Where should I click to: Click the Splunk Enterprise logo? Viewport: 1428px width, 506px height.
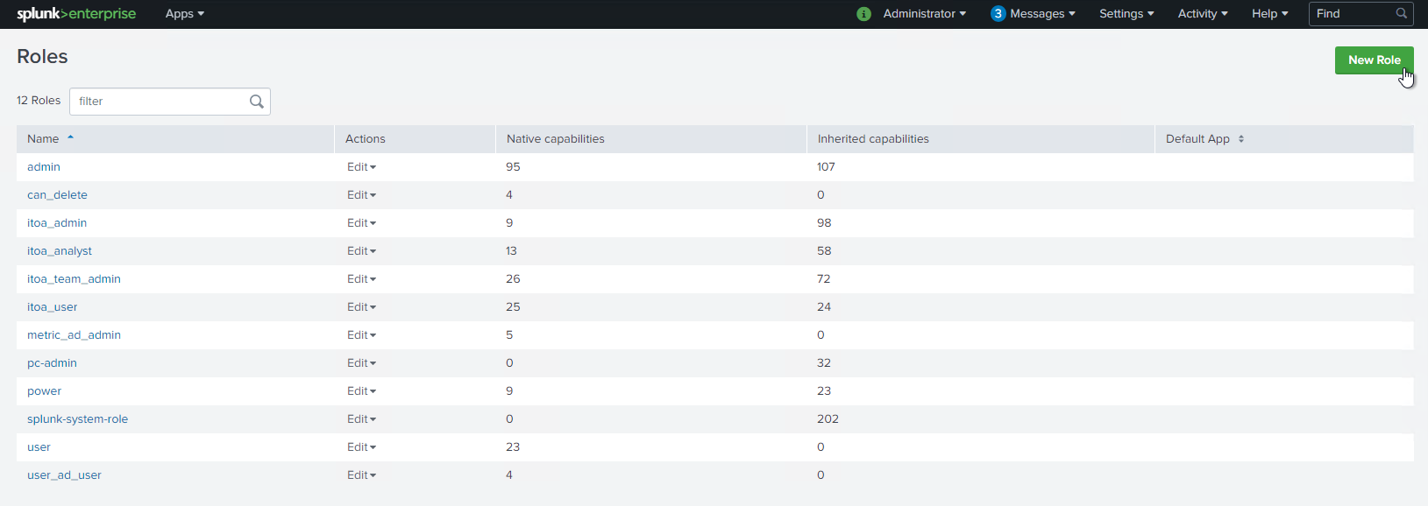click(x=76, y=13)
